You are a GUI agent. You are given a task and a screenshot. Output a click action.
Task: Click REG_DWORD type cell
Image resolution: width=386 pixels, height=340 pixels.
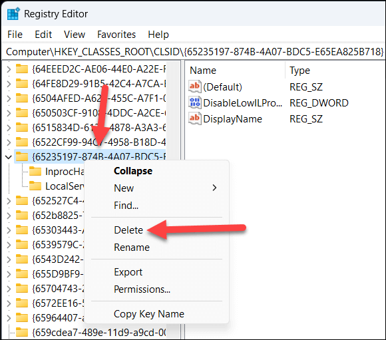tap(319, 103)
